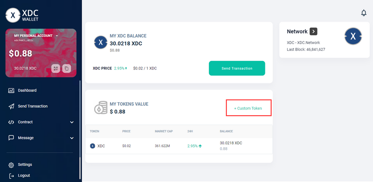The image size is (373, 182).
Task: Open Send Transaction in sidebar
Action: (x=33, y=106)
